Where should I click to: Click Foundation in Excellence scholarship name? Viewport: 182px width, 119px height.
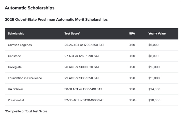pos(25,78)
